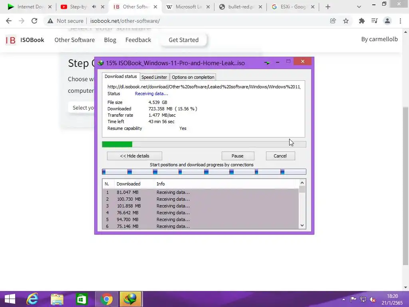The width and height of the screenshot is (409, 307).
Task: Click the Receiving data status text
Action: (x=151, y=94)
